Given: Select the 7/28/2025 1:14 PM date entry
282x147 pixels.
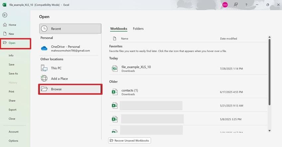Looking at the screenshot, I should coord(231,69).
